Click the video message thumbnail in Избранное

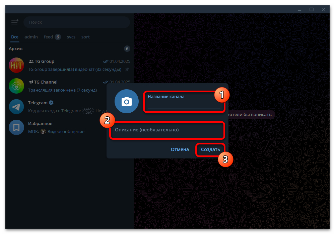tap(43, 131)
